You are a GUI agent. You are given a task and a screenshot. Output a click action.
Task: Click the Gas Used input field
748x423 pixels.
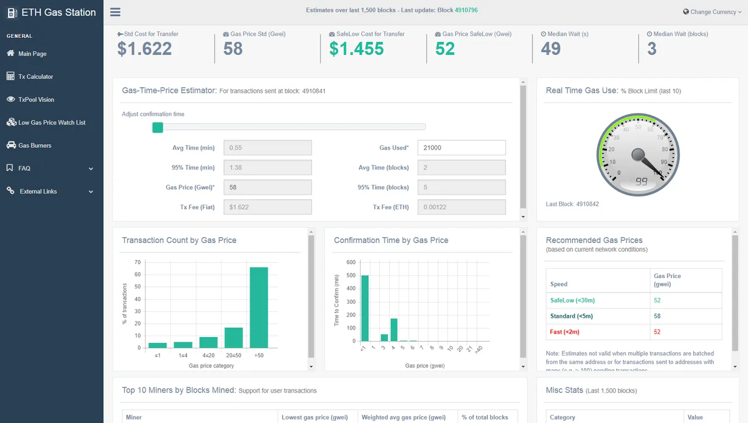(x=462, y=148)
